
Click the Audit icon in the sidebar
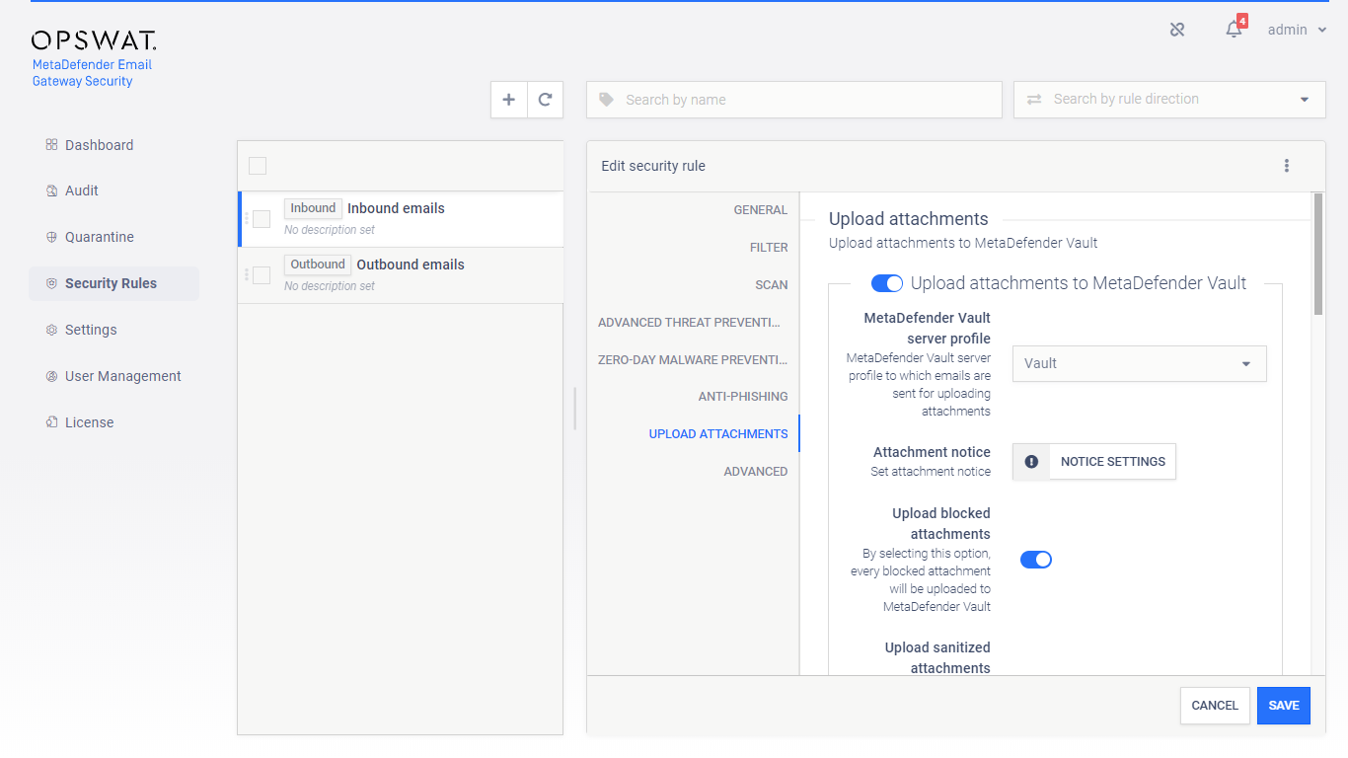(51, 190)
